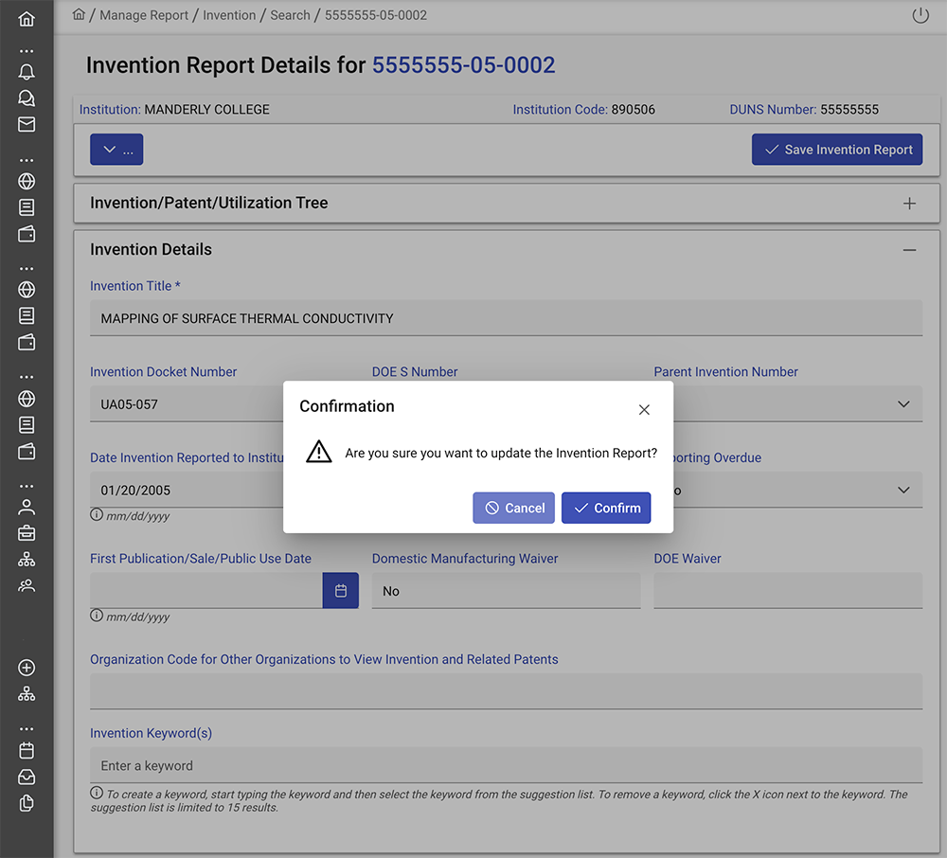Open notifications via the bell icon

[x=27, y=72]
